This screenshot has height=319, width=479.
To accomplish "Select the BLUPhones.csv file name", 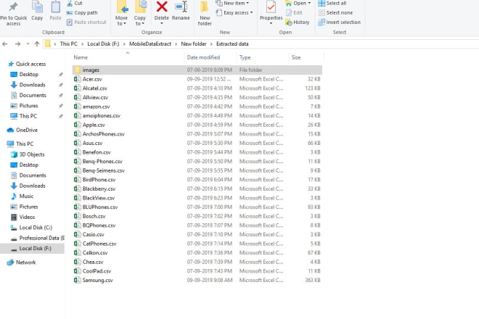I will click(100, 207).
